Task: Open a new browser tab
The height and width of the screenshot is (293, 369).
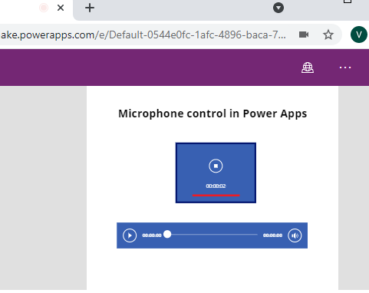Action: click(x=90, y=8)
